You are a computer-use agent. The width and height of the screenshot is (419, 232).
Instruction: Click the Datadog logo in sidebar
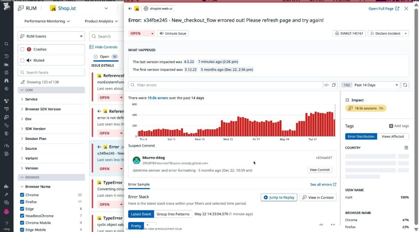click(7, 6)
